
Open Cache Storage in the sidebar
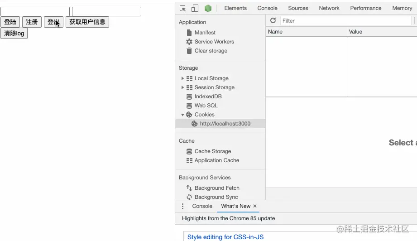213,151
